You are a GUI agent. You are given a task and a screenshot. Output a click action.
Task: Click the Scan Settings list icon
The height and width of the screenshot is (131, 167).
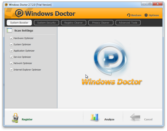click(x=9, y=30)
